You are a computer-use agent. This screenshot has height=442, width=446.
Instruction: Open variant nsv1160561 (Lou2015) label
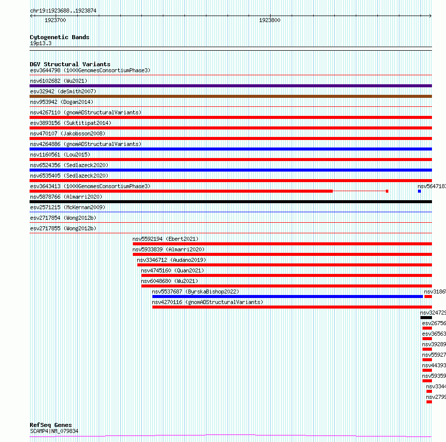pyautogui.click(x=60, y=155)
